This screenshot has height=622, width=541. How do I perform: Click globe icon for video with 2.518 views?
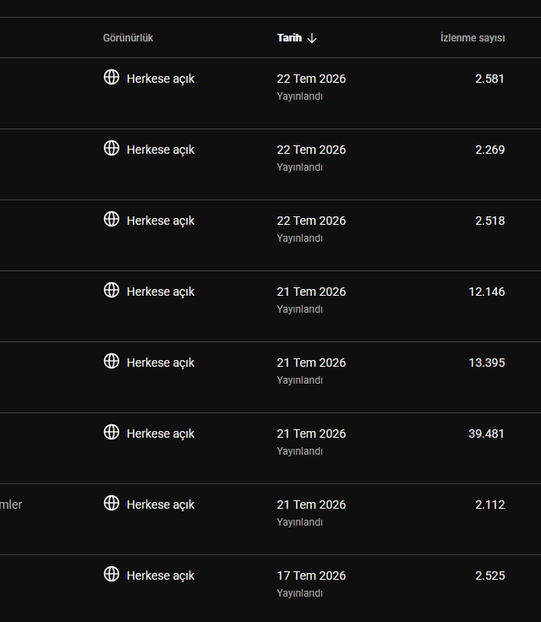pyautogui.click(x=111, y=219)
